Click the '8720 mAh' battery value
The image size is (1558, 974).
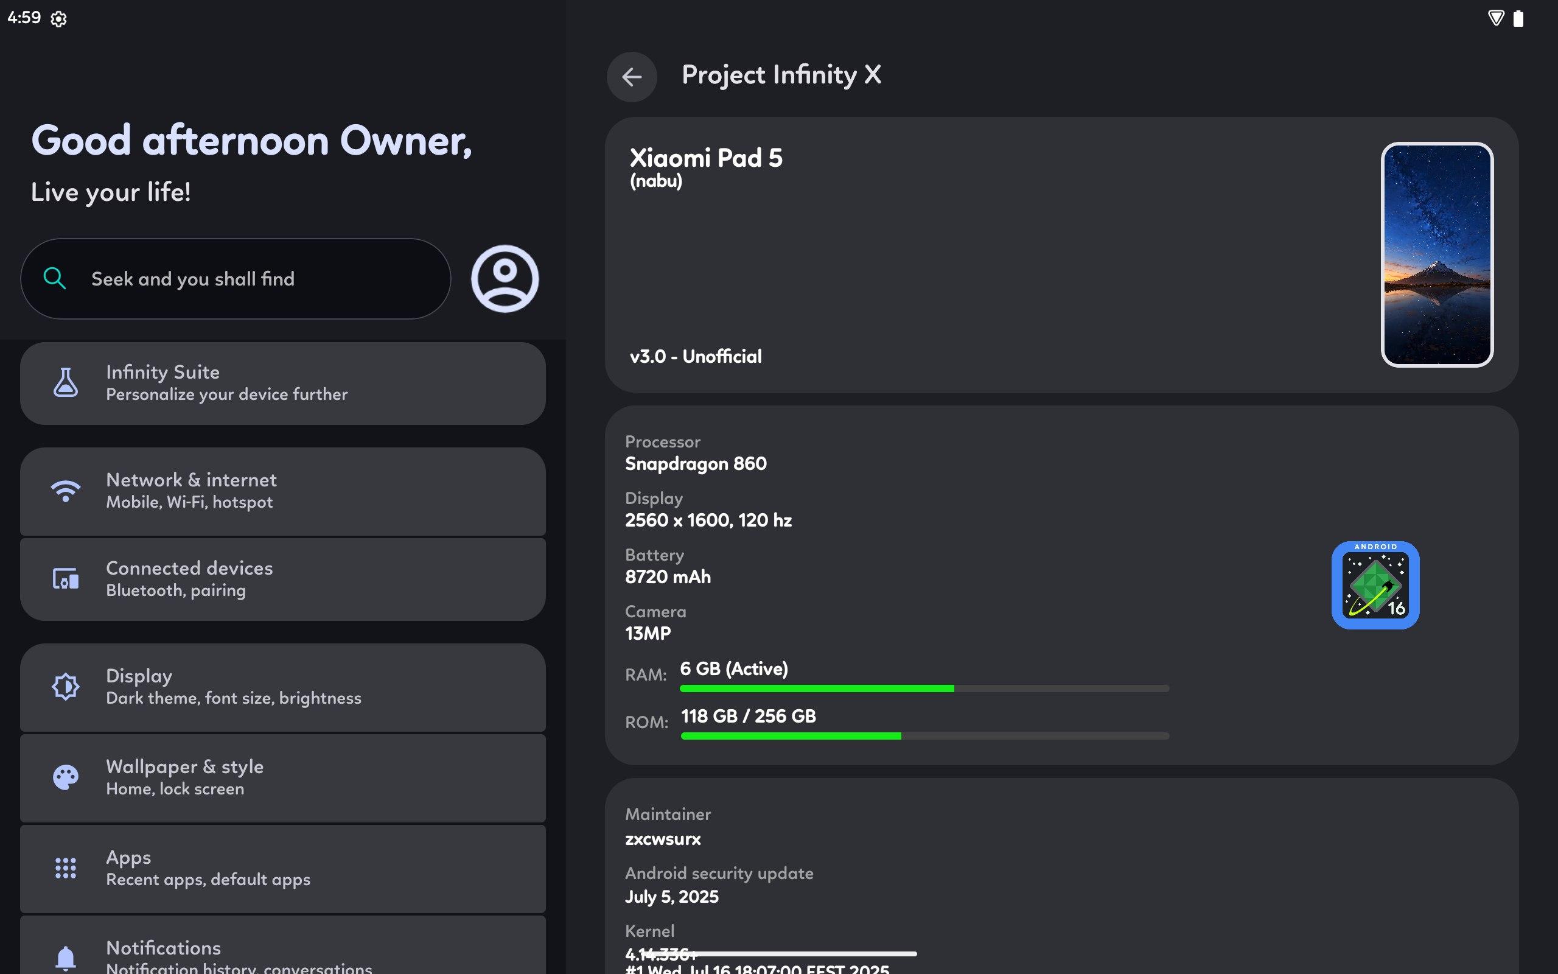[x=668, y=576]
